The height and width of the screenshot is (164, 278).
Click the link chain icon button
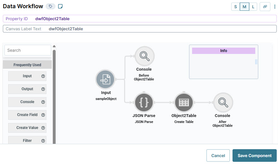pyautogui.click(x=265, y=7)
